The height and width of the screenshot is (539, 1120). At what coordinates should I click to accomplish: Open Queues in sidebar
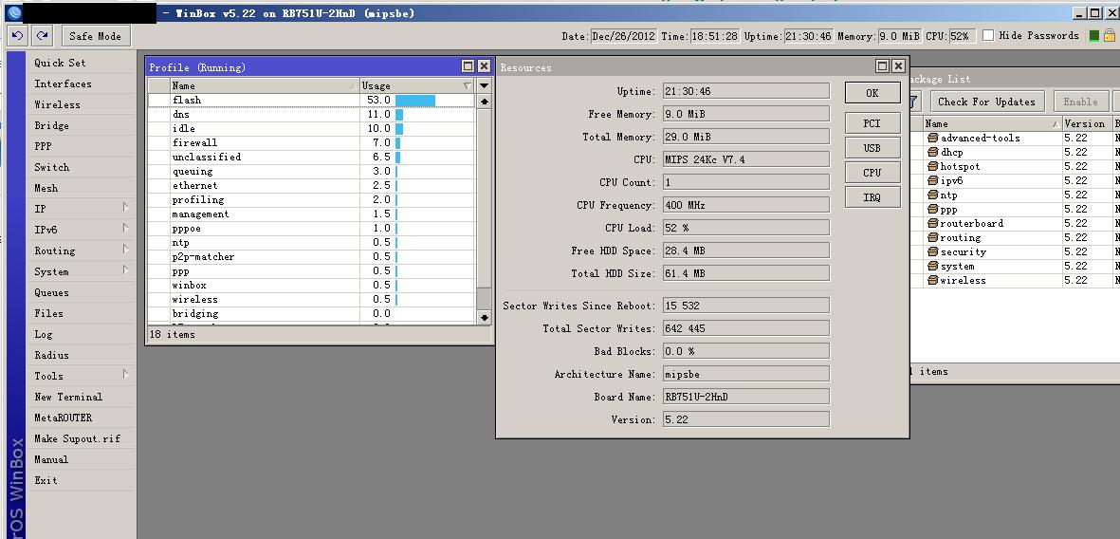tap(51, 292)
